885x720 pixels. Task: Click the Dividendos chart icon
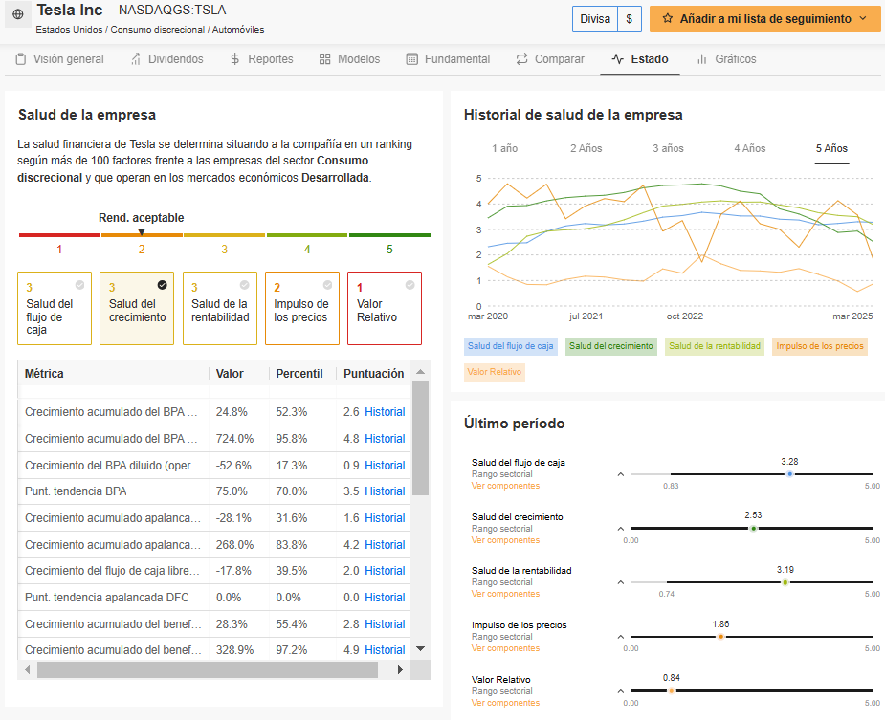136,59
